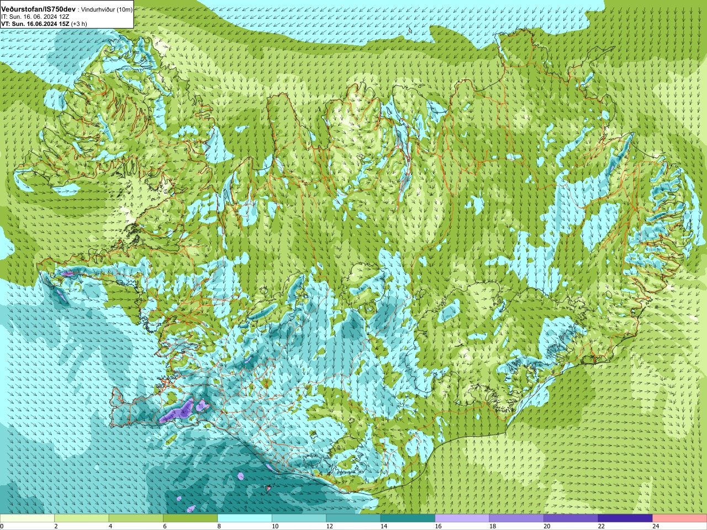
Task: Click the 18–20 purple legend swatch
Action: [516, 518]
